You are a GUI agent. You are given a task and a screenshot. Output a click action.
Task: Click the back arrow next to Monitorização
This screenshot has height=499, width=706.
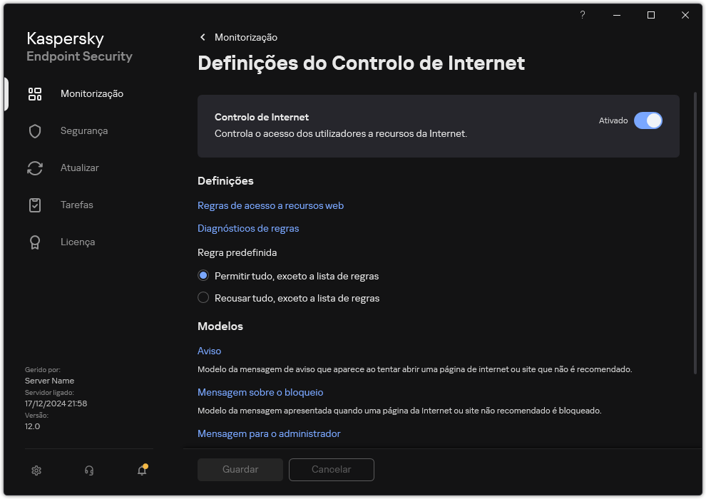203,37
